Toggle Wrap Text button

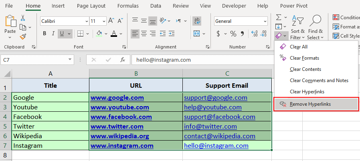pyautogui.click(x=197, y=21)
